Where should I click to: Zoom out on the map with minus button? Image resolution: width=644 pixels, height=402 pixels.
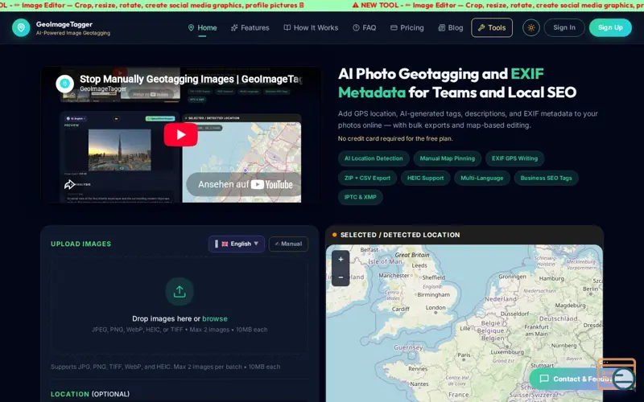(x=341, y=277)
